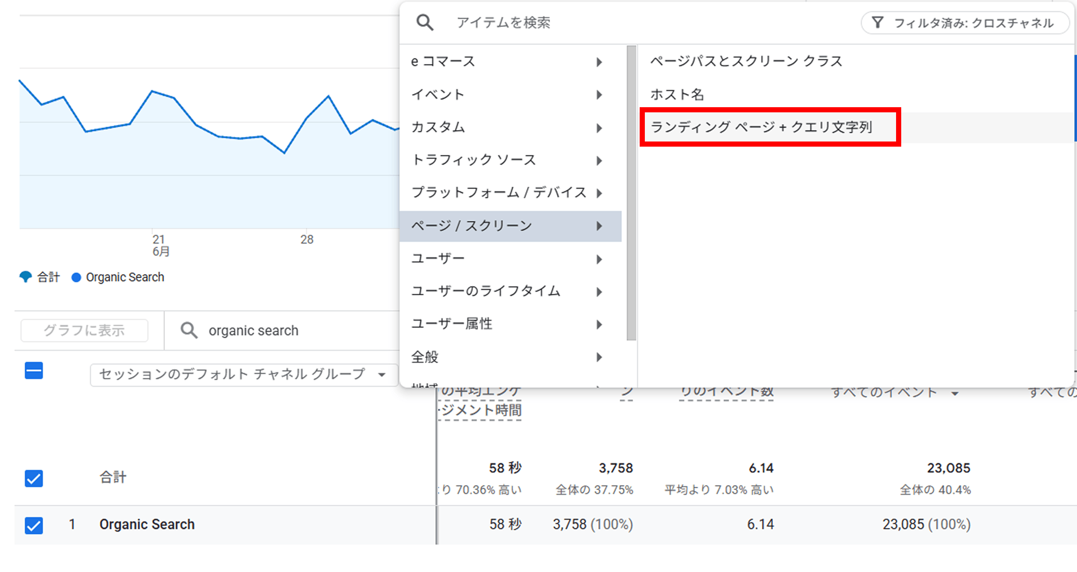Click the 合計 legend label
The image size is (1077, 572).
(48, 277)
